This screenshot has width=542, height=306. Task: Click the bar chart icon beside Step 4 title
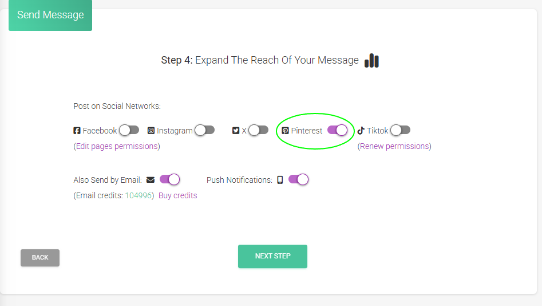(x=371, y=61)
